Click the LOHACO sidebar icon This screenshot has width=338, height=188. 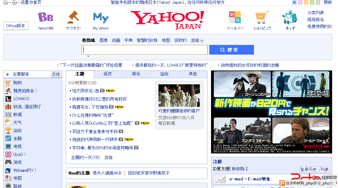click(8, 99)
